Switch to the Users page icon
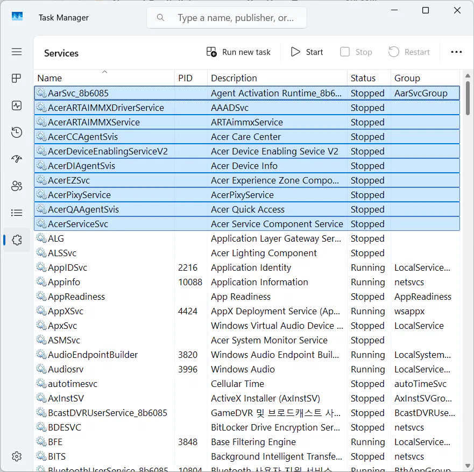This screenshot has width=474, height=472. [x=17, y=186]
